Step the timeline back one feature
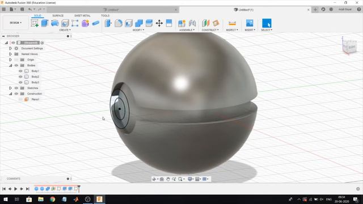Viewport: 363px width, 204px height. [x=10, y=189]
